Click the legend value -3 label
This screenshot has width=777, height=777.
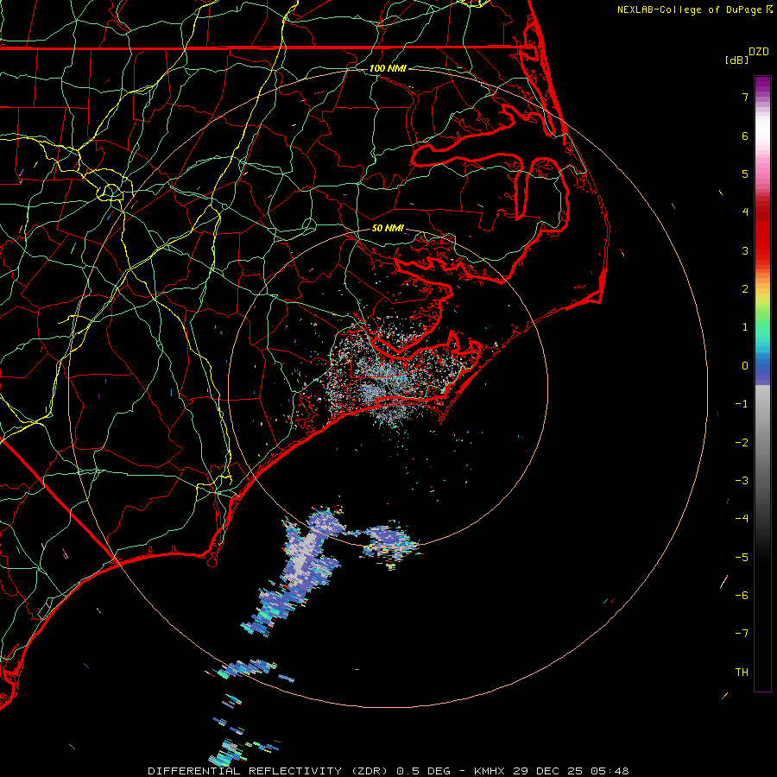pos(742,481)
